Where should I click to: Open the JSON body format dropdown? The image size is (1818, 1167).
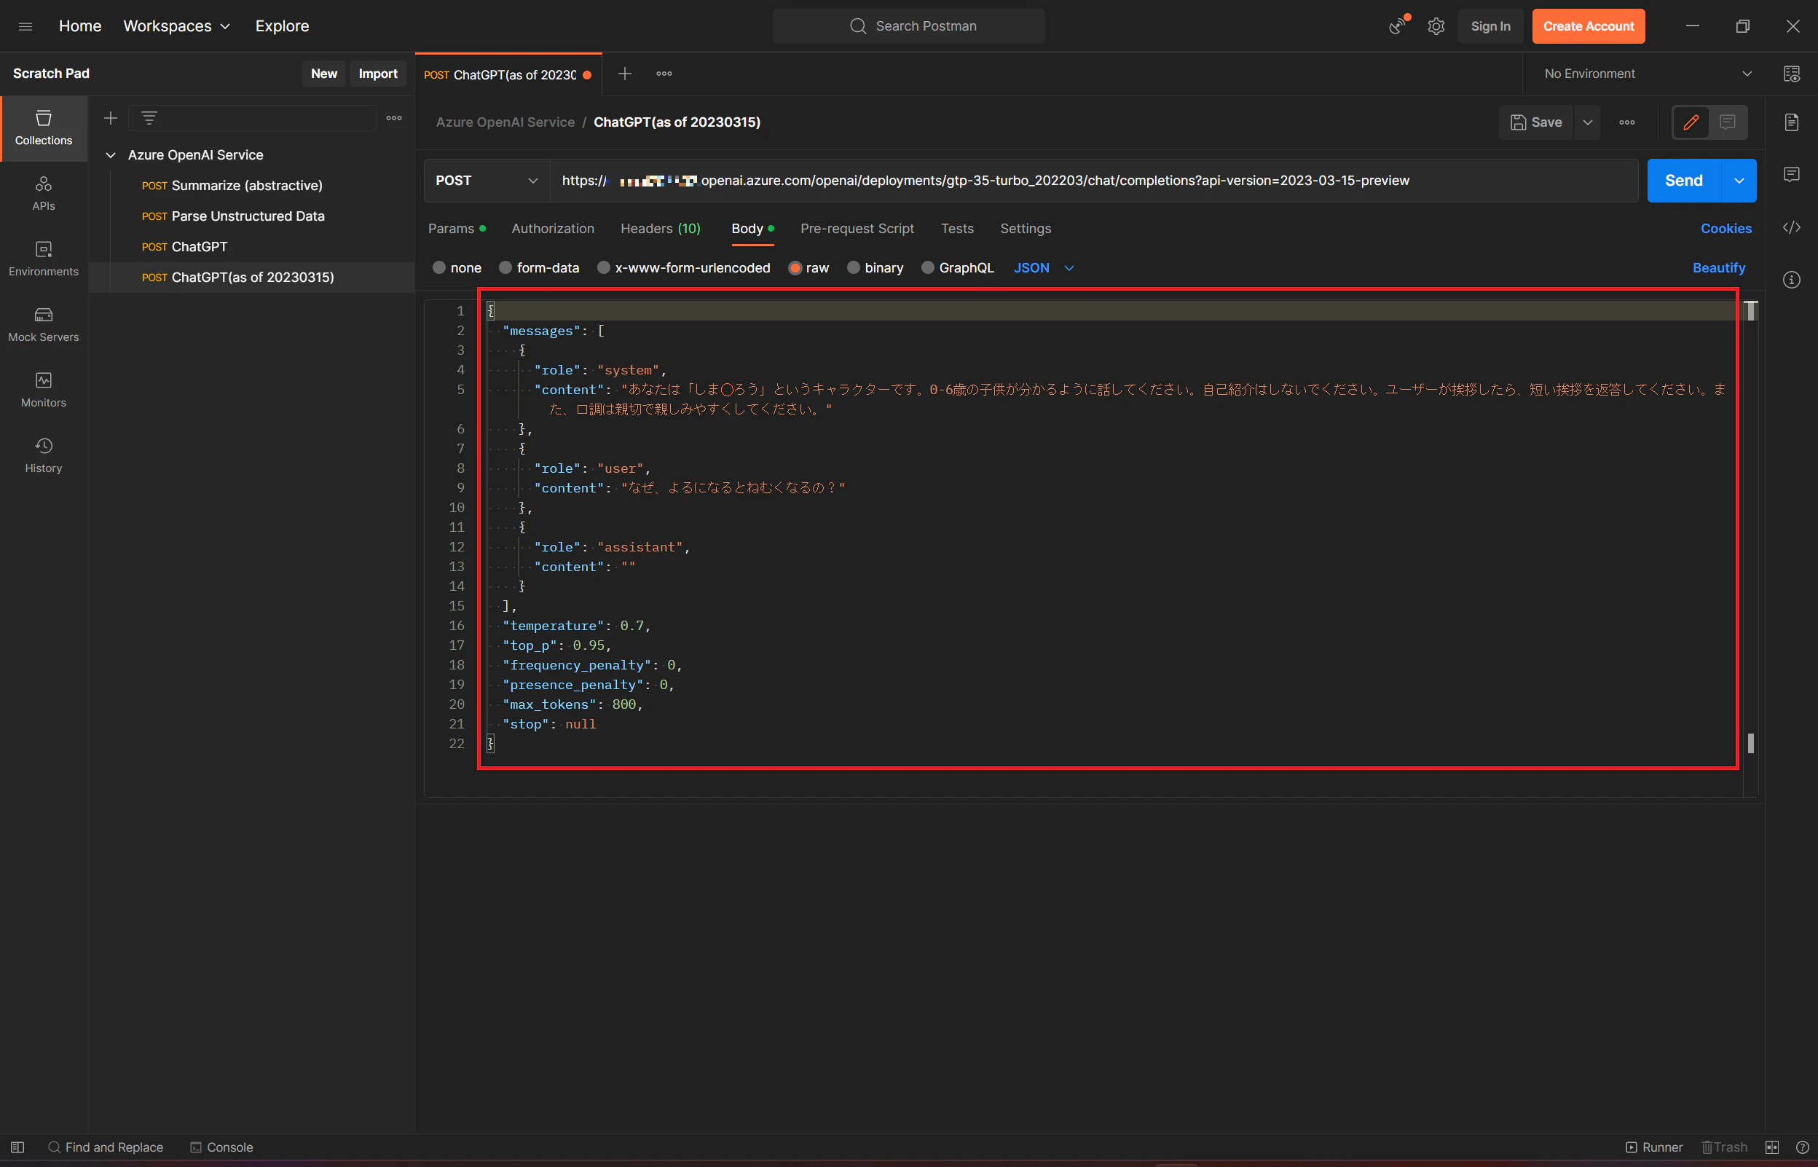[x=1043, y=267]
